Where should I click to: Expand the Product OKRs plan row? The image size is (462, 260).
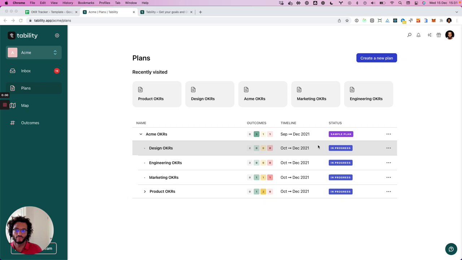point(145,191)
